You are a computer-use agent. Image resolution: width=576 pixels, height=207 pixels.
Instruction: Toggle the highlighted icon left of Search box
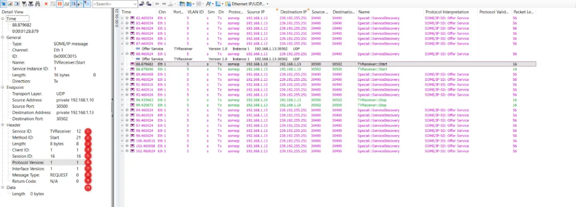pyautogui.click(x=87, y=4)
